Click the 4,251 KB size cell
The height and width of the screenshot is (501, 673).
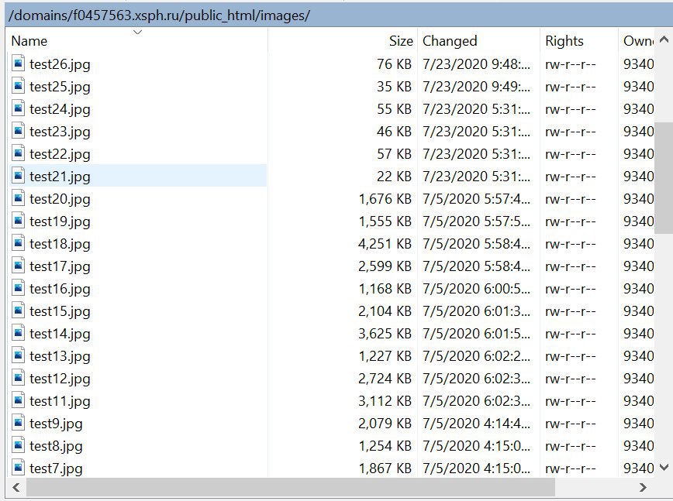click(x=385, y=243)
